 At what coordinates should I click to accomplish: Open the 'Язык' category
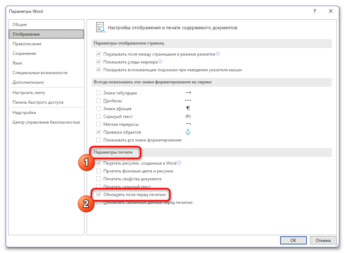pos(46,63)
